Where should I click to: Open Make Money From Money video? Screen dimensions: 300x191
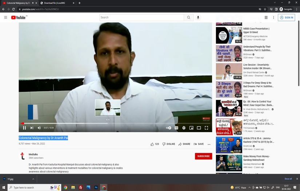[x=257, y=158]
